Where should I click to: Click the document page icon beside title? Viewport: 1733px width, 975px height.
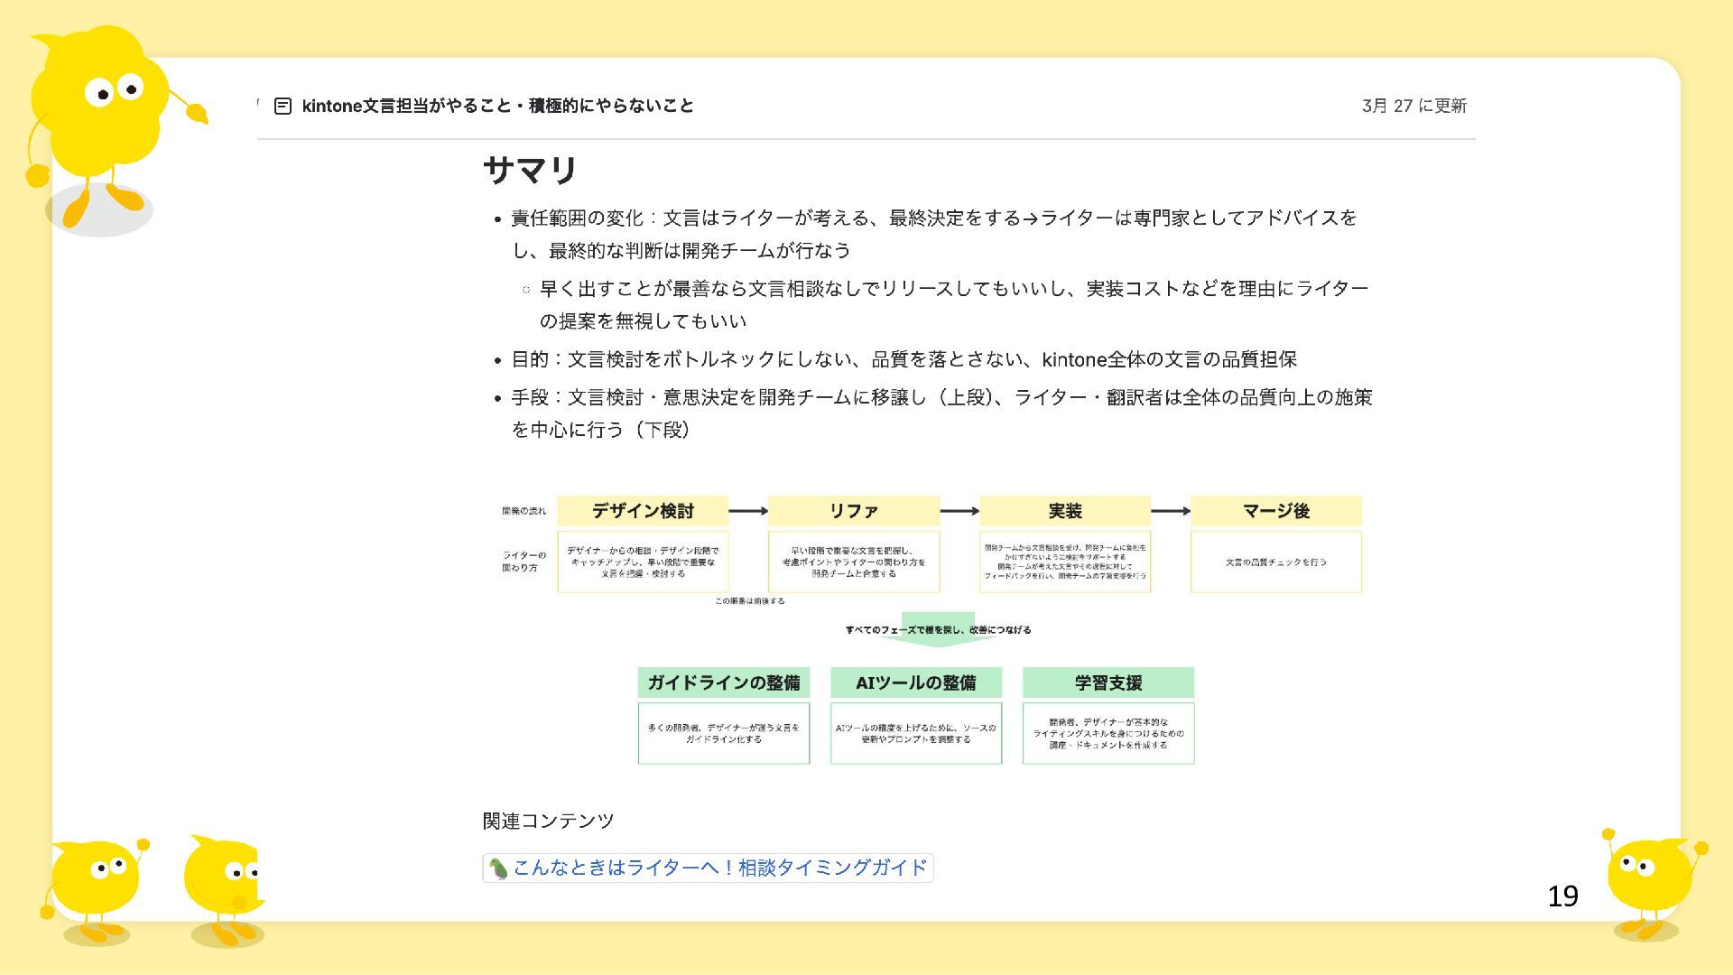click(283, 106)
